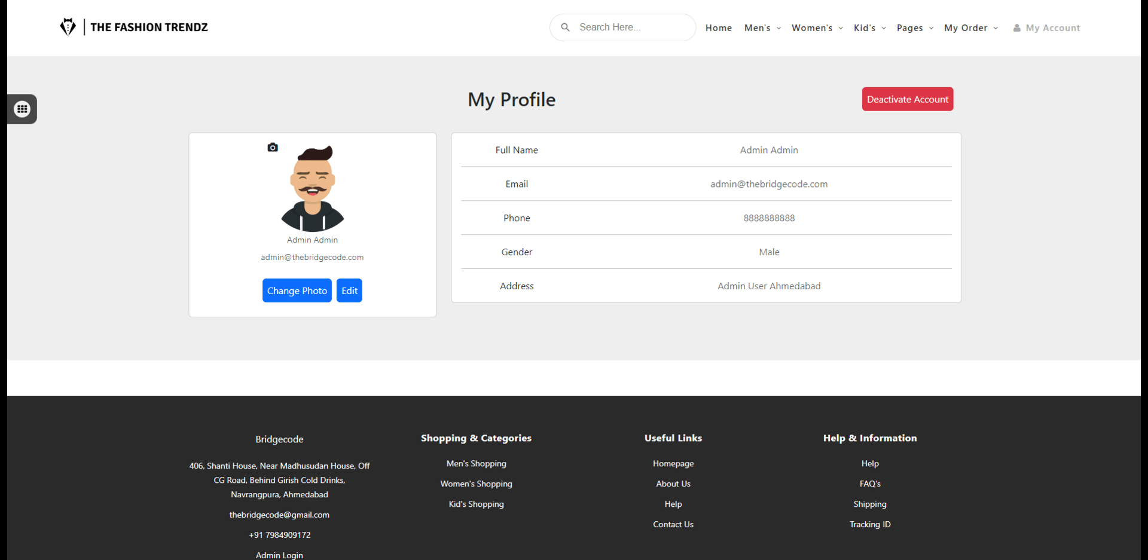Image resolution: width=1148 pixels, height=560 pixels.
Task: Open Contact Us footer link
Action: click(x=673, y=525)
